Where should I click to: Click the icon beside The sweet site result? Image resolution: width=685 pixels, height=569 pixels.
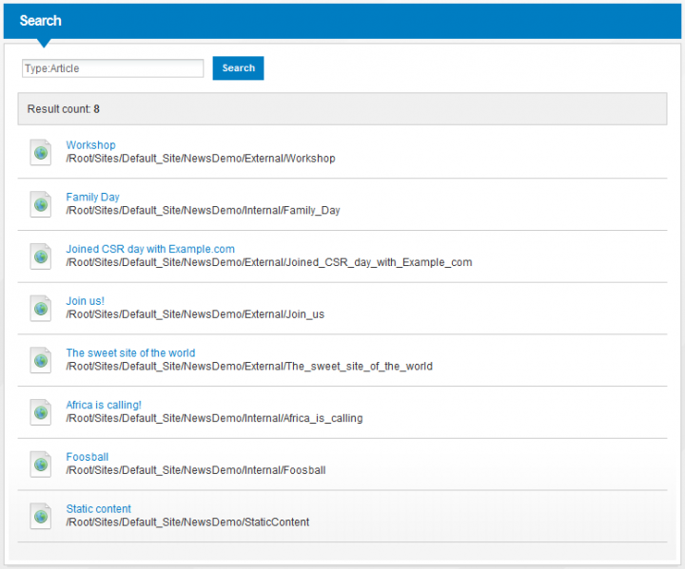pos(41,360)
